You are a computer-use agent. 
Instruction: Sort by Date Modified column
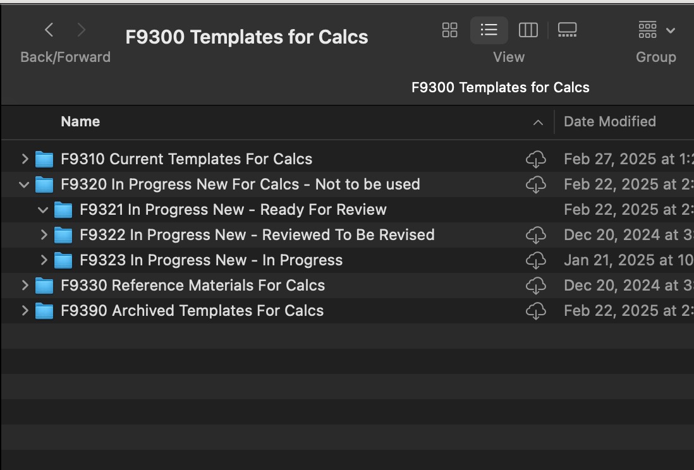point(609,122)
